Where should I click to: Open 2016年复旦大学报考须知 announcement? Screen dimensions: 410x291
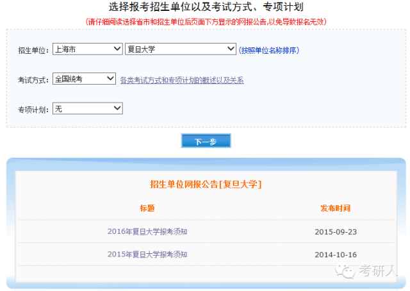147,231
